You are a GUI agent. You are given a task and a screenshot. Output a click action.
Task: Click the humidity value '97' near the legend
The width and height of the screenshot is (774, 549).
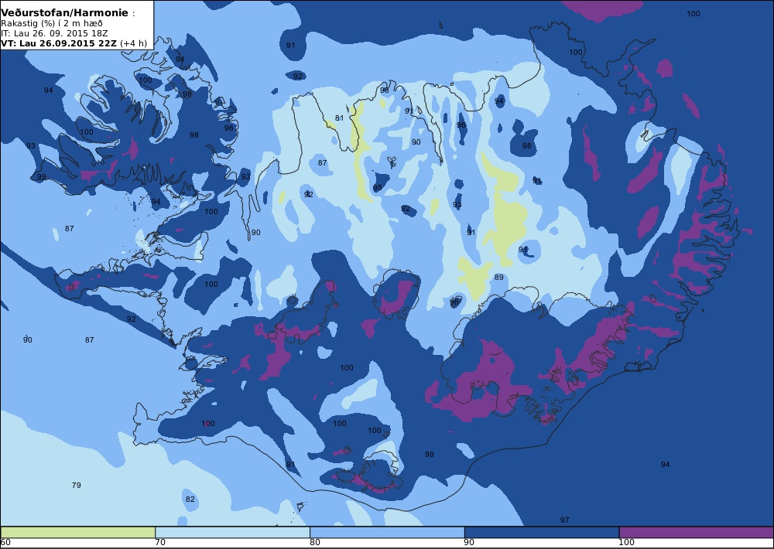click(565, 520)
